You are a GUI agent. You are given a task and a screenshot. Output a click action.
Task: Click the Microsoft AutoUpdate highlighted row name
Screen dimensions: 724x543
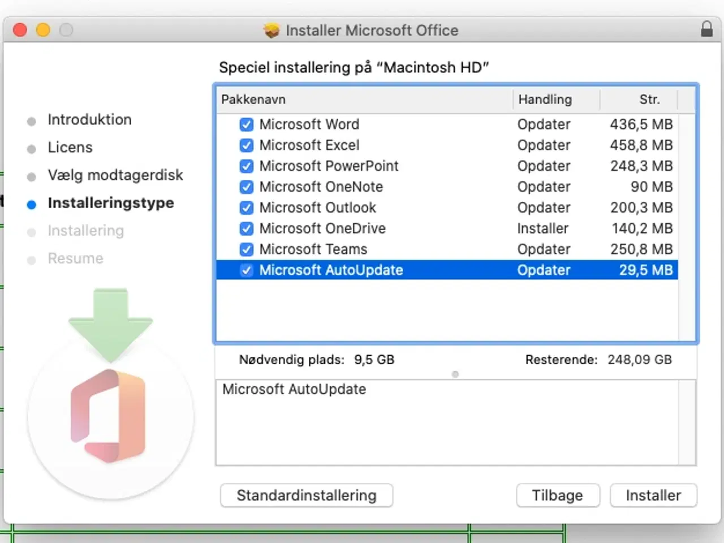coord(331,270)
